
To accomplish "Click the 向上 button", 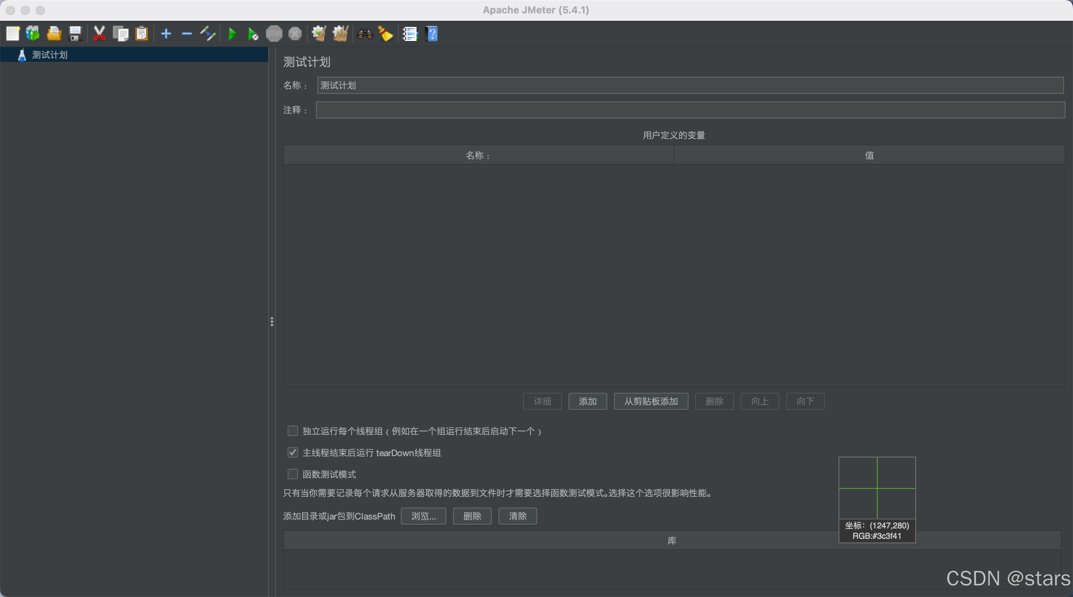I will click(760, 401).
